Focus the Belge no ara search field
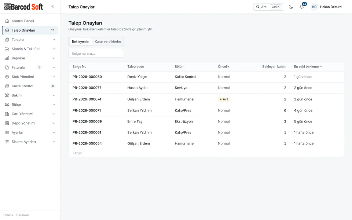The width and height of the screenshot is (352, 220). coord(96,54)
